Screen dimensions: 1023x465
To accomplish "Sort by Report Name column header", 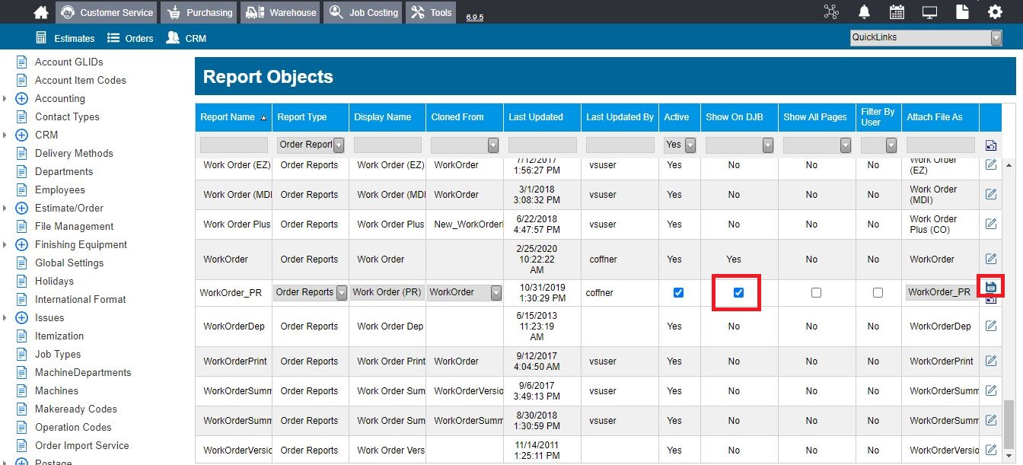I will 233,117.
